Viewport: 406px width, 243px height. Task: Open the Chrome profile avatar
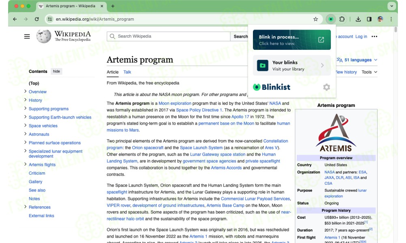(x=380, y=19)
